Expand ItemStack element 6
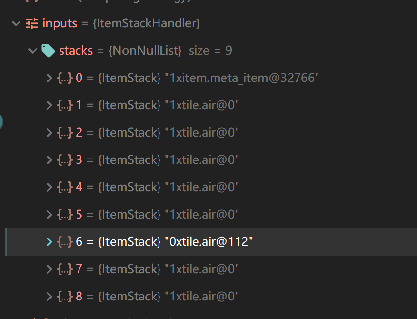The image size is (417, 319). point(48,241)
